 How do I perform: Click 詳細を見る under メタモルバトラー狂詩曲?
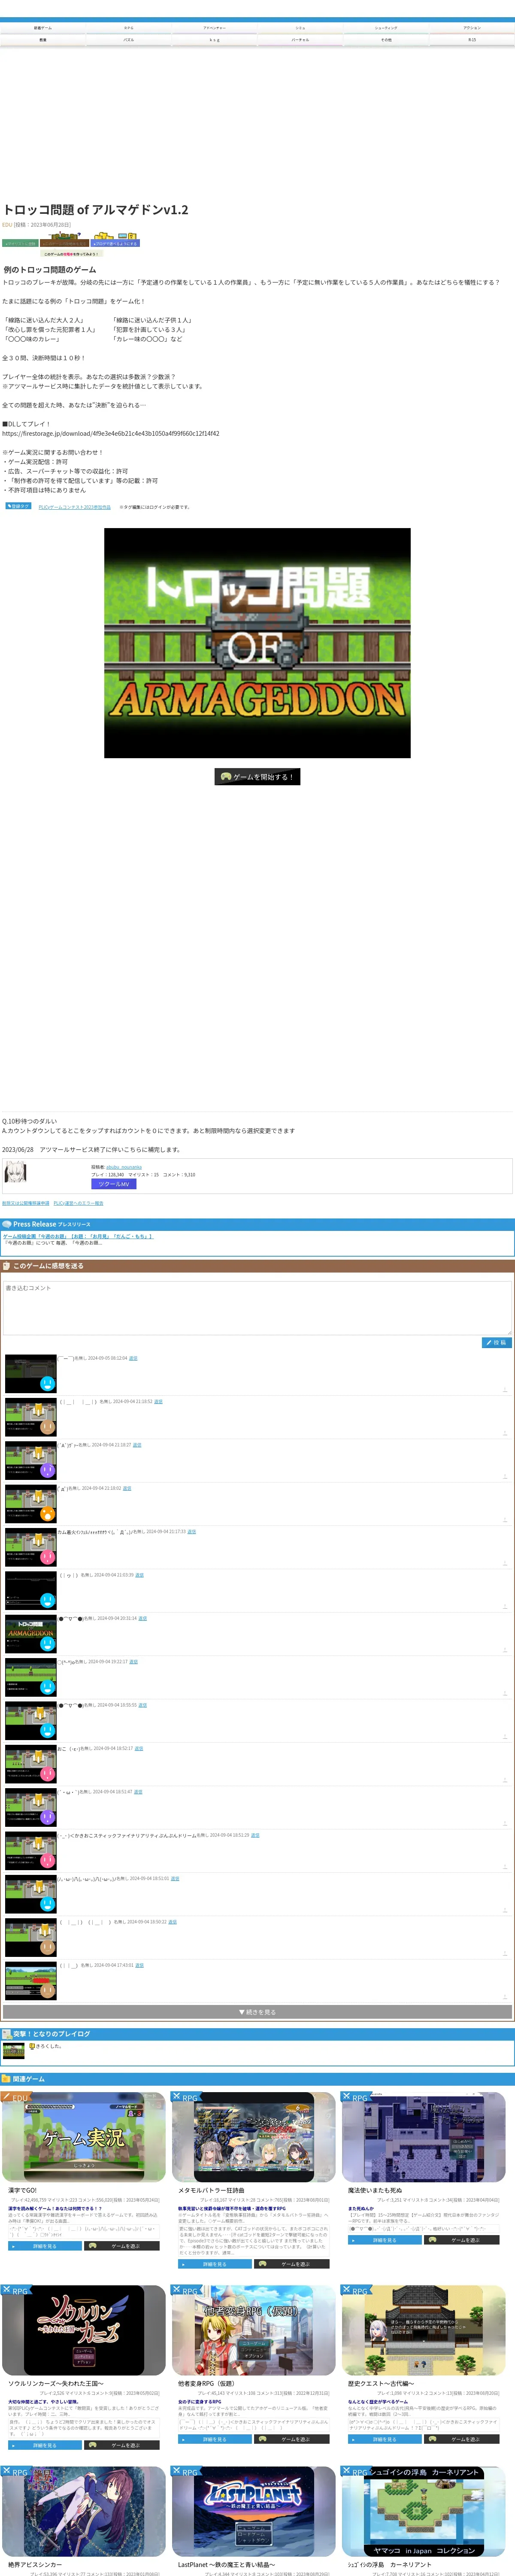pos(215,2264)
